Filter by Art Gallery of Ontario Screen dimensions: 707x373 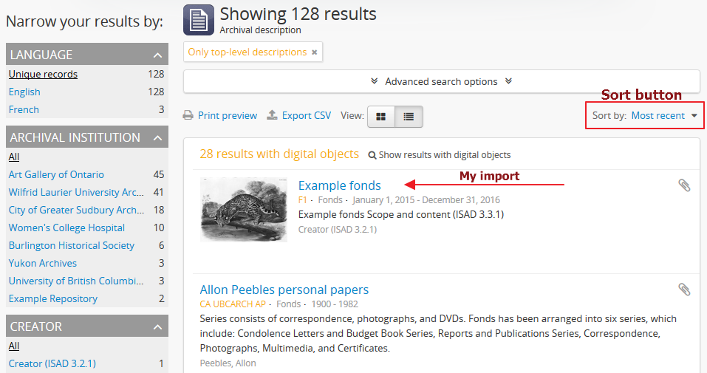tap(56, 174)
